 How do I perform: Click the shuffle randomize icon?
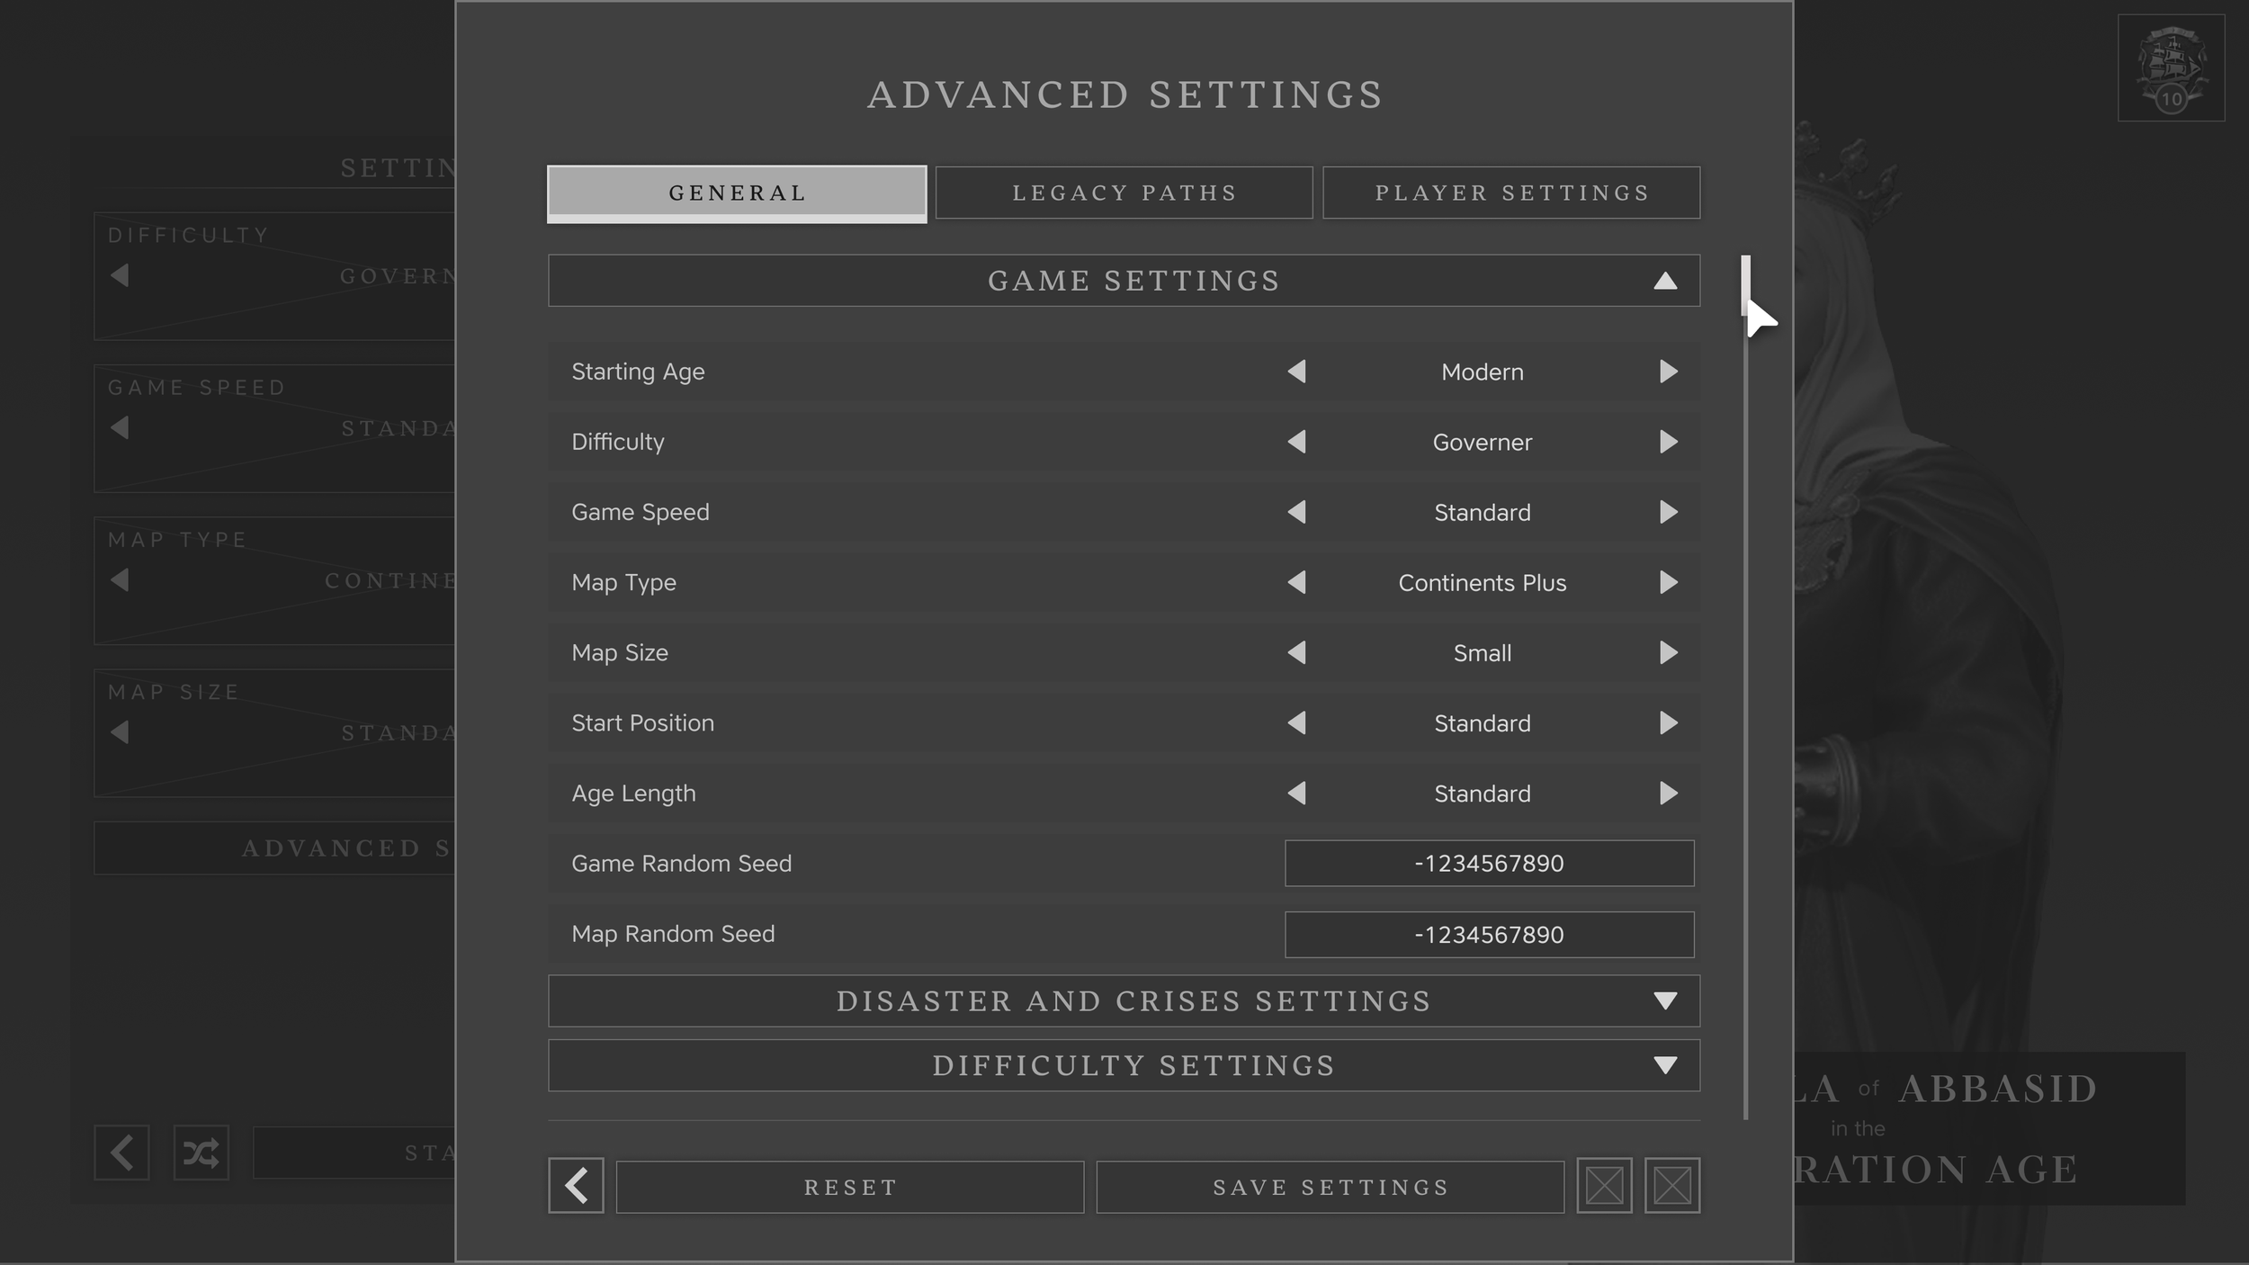point(201,1153)
